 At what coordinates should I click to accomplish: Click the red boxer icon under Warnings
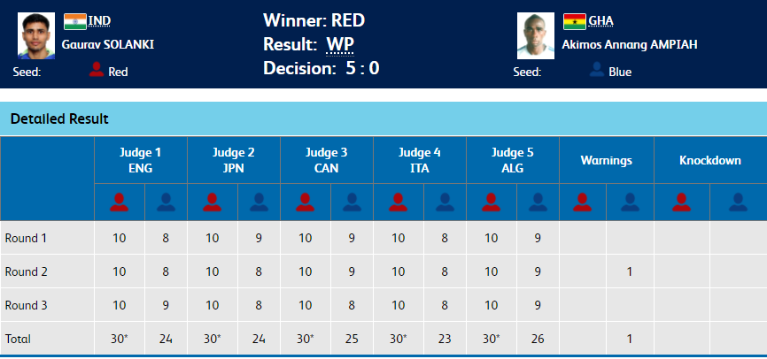point(583,202)
